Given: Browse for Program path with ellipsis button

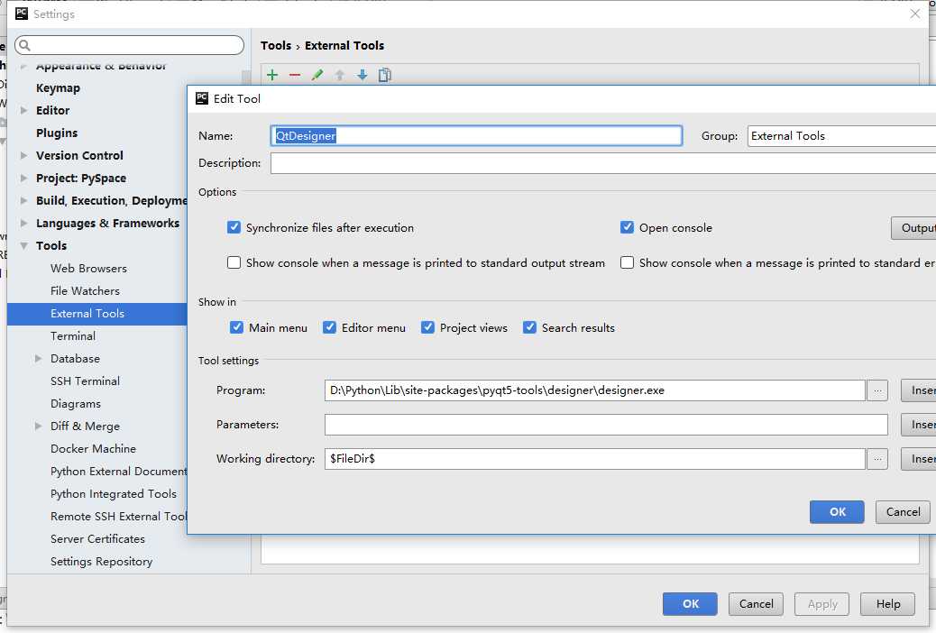Looking at the screenshot, I should tap(876, 390).
